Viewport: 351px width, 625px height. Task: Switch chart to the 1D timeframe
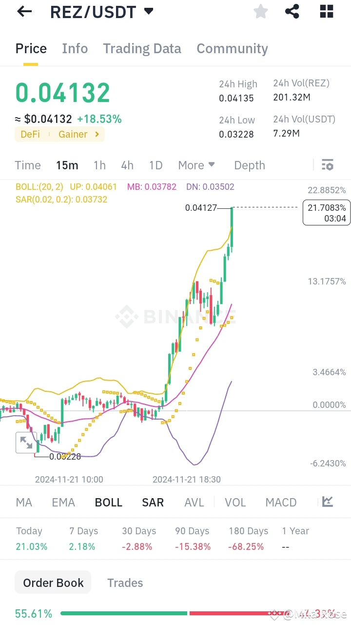156,165
